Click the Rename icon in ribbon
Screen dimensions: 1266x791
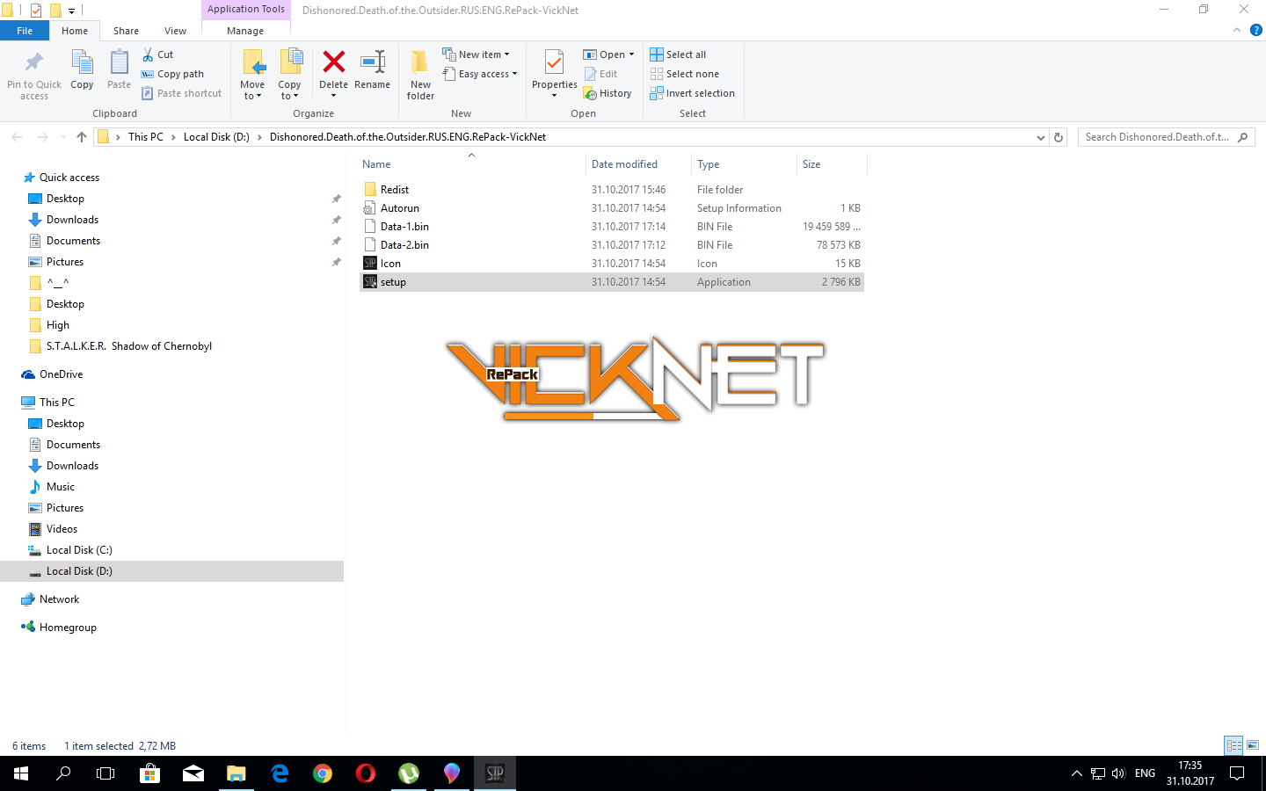coord(372,65)
